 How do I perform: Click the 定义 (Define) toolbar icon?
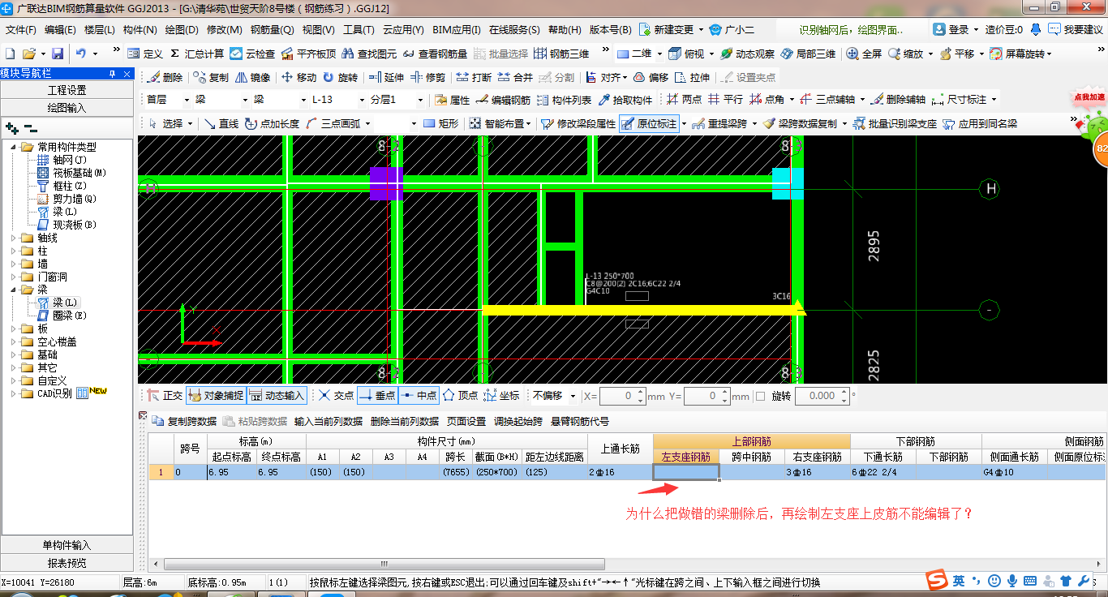click(x=145, y=54)
